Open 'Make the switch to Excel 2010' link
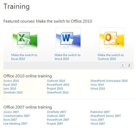This screenshot has width=136, height=128. [x=24, y=57]
